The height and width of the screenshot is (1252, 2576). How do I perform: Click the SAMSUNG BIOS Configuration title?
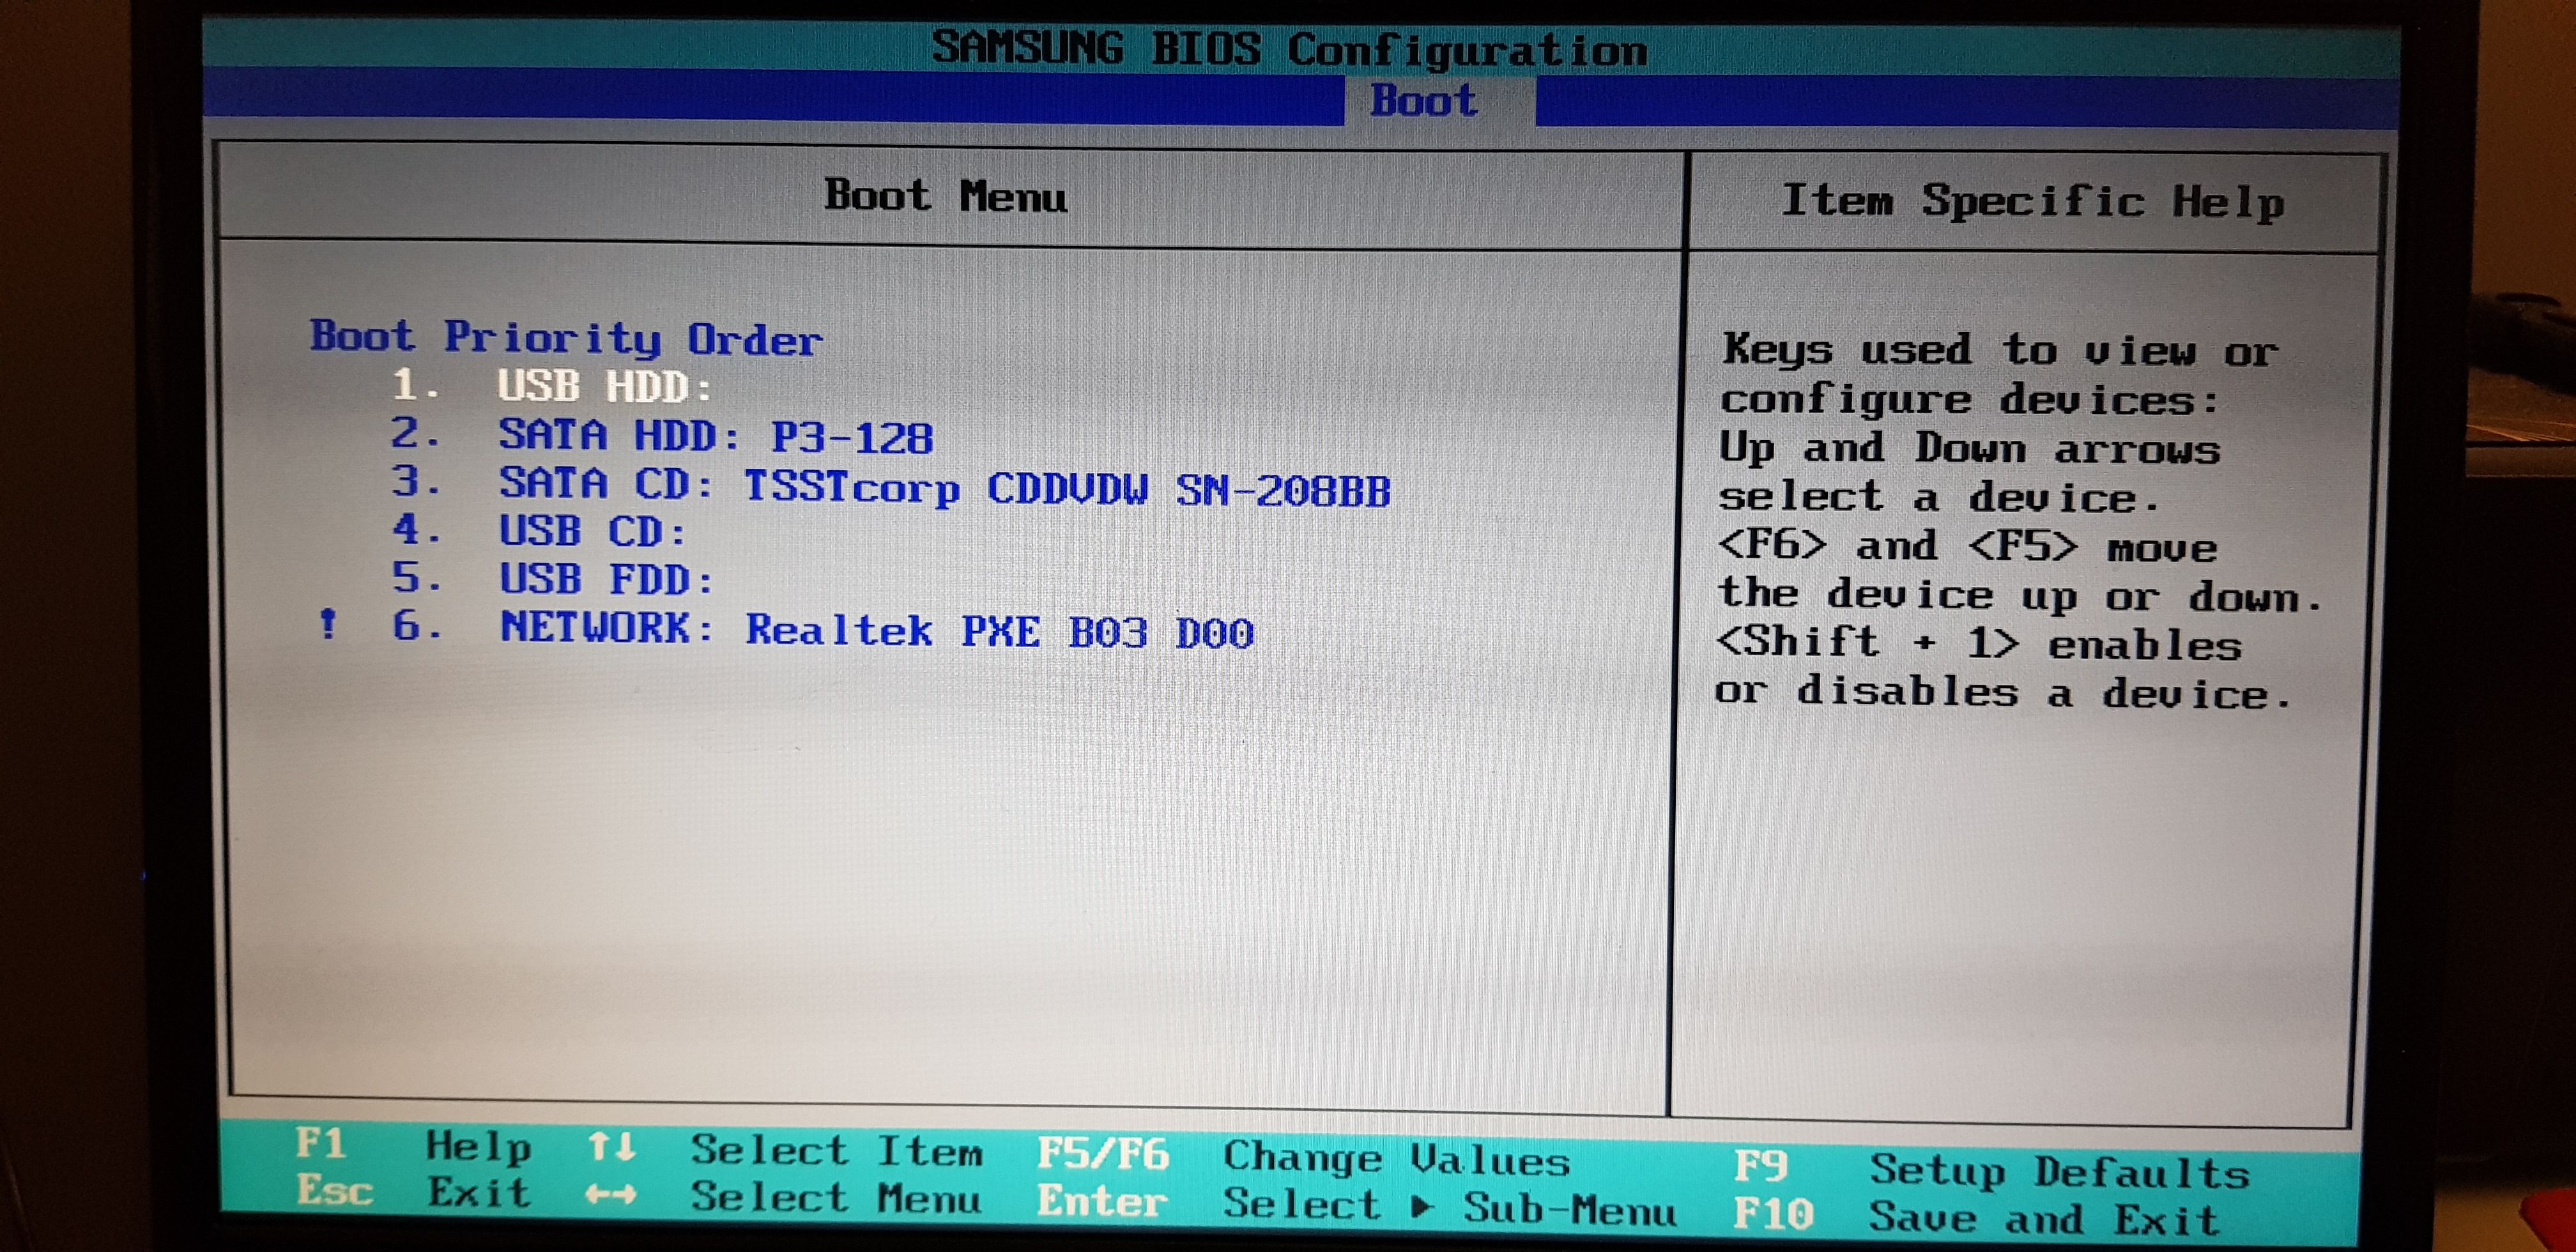pos(1289,48)
